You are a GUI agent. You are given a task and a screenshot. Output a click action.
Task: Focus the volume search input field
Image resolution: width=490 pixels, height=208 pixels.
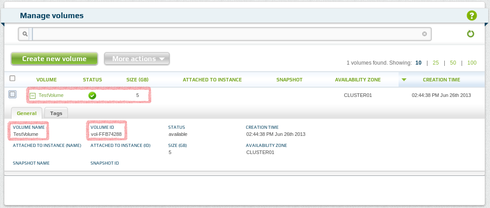[227, 34]
